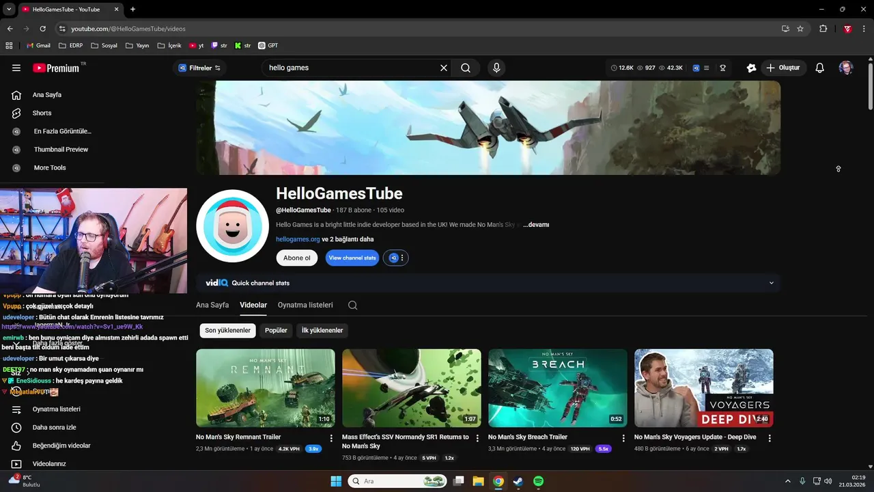This screenshot has height=492, width=874.
Task: Open Spotify from the taskbar
Action: (x=538, y=481)
